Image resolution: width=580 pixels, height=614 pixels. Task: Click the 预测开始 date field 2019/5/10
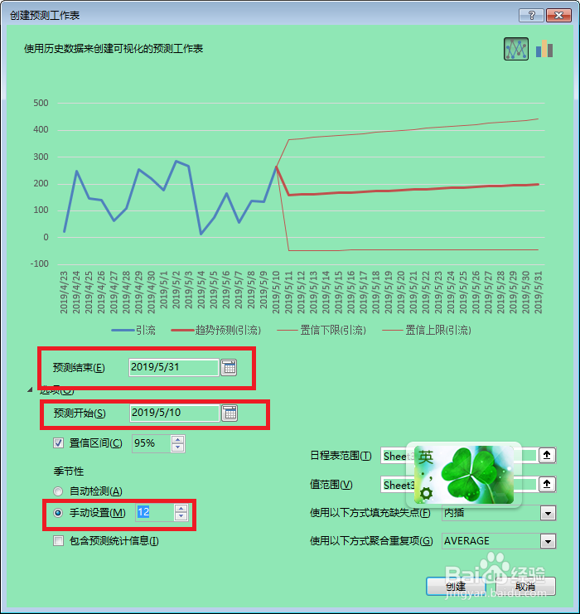(174, 413)
